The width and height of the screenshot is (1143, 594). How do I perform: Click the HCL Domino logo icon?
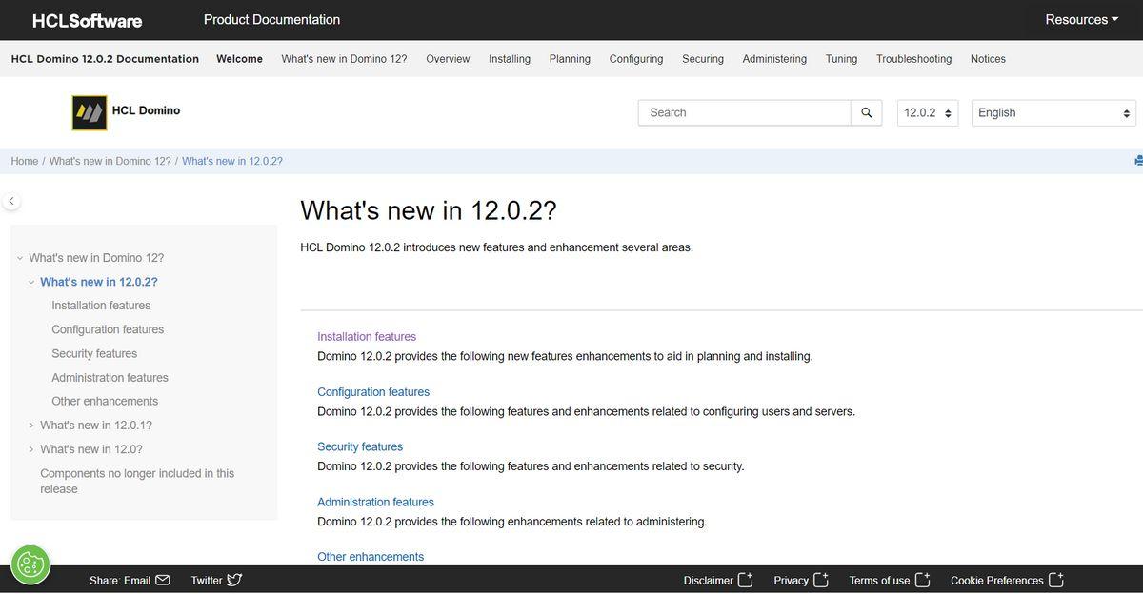(90, 112)
